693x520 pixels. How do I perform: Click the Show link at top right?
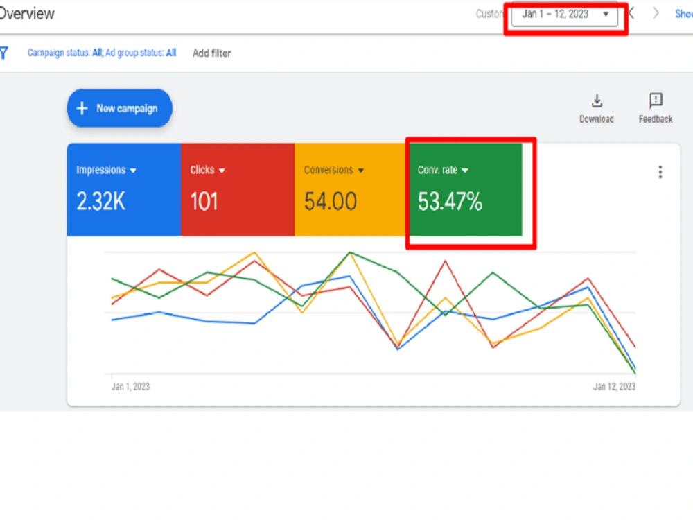coord(684,14)
